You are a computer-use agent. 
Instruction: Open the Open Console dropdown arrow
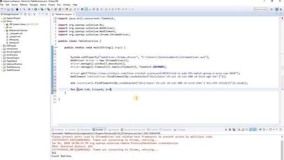click(273, 129)
